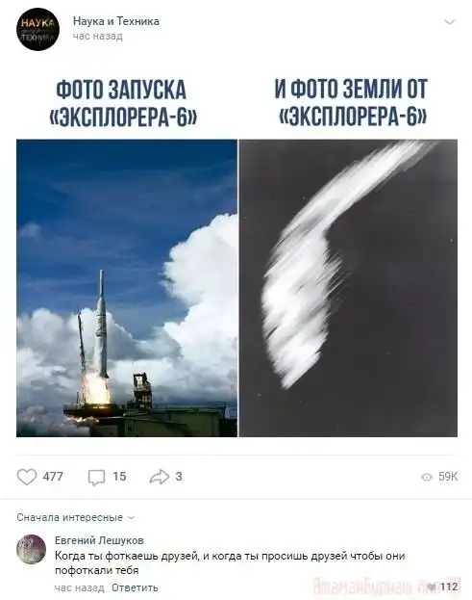Expand the post options chevron
The height and width of the screenshot is (600, 472).
(x=450, y=22)
